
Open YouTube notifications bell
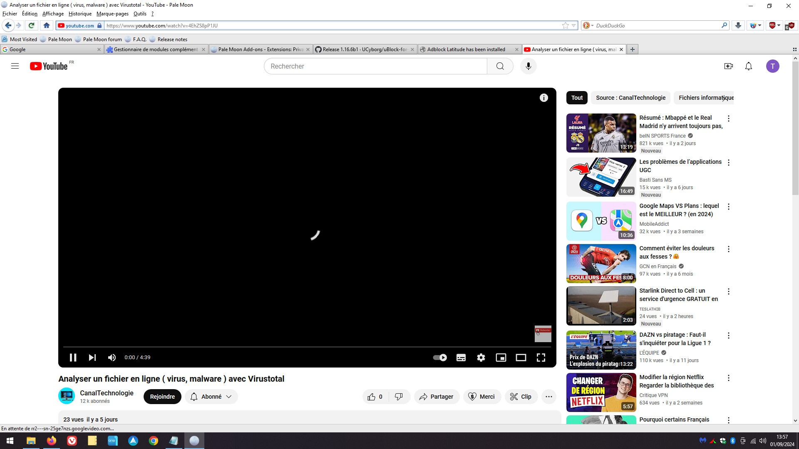point(748,66)
